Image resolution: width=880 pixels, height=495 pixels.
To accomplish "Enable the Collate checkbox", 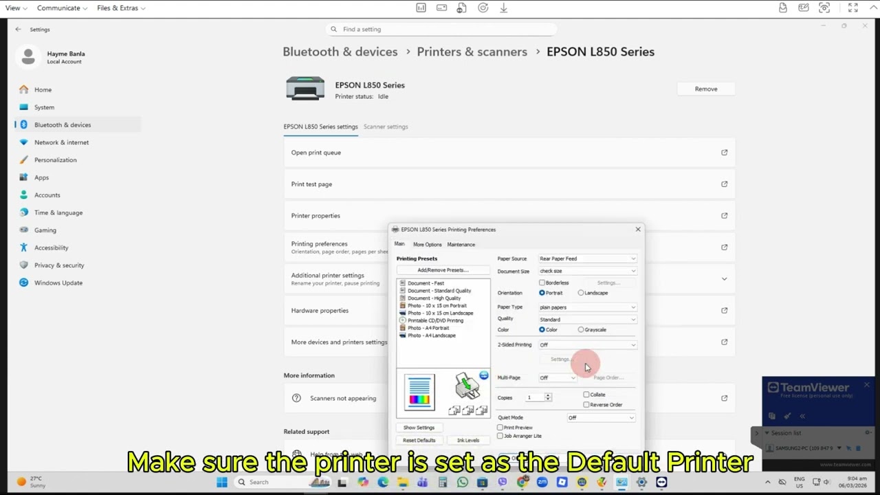I will [x=586, y=395].
